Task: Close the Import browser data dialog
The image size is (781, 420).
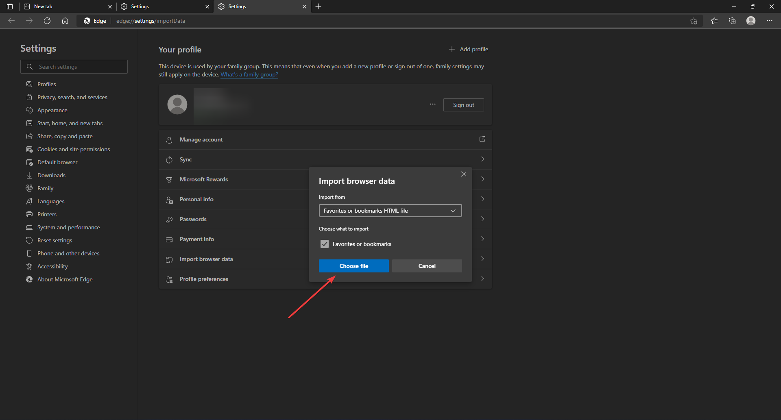Action: [x=463, y=174]
